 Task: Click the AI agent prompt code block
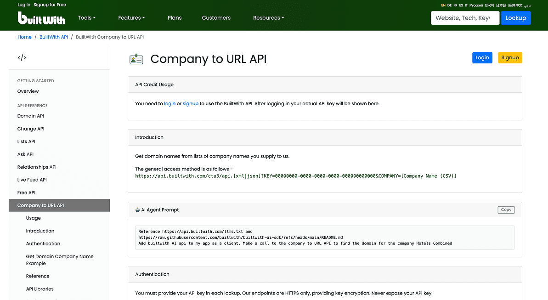pyautogui.click(x=325, y=238)
